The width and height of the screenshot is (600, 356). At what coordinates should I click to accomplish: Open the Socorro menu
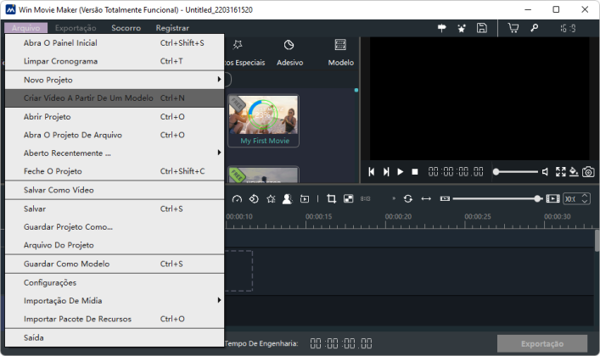pos(126,28)
